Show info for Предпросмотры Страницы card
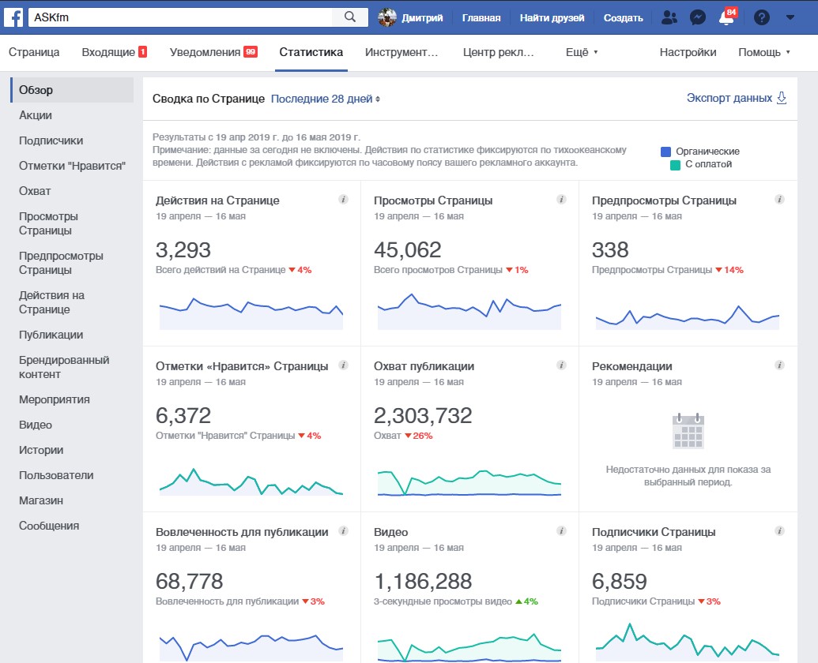 coord(779,200)
